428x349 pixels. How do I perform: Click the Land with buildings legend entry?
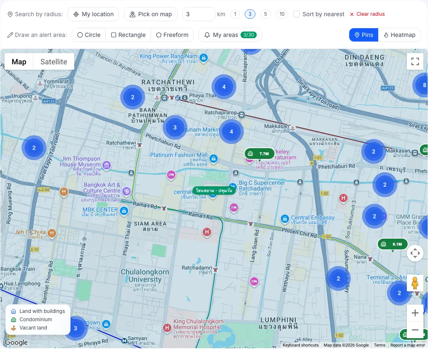tap(38, 311)
